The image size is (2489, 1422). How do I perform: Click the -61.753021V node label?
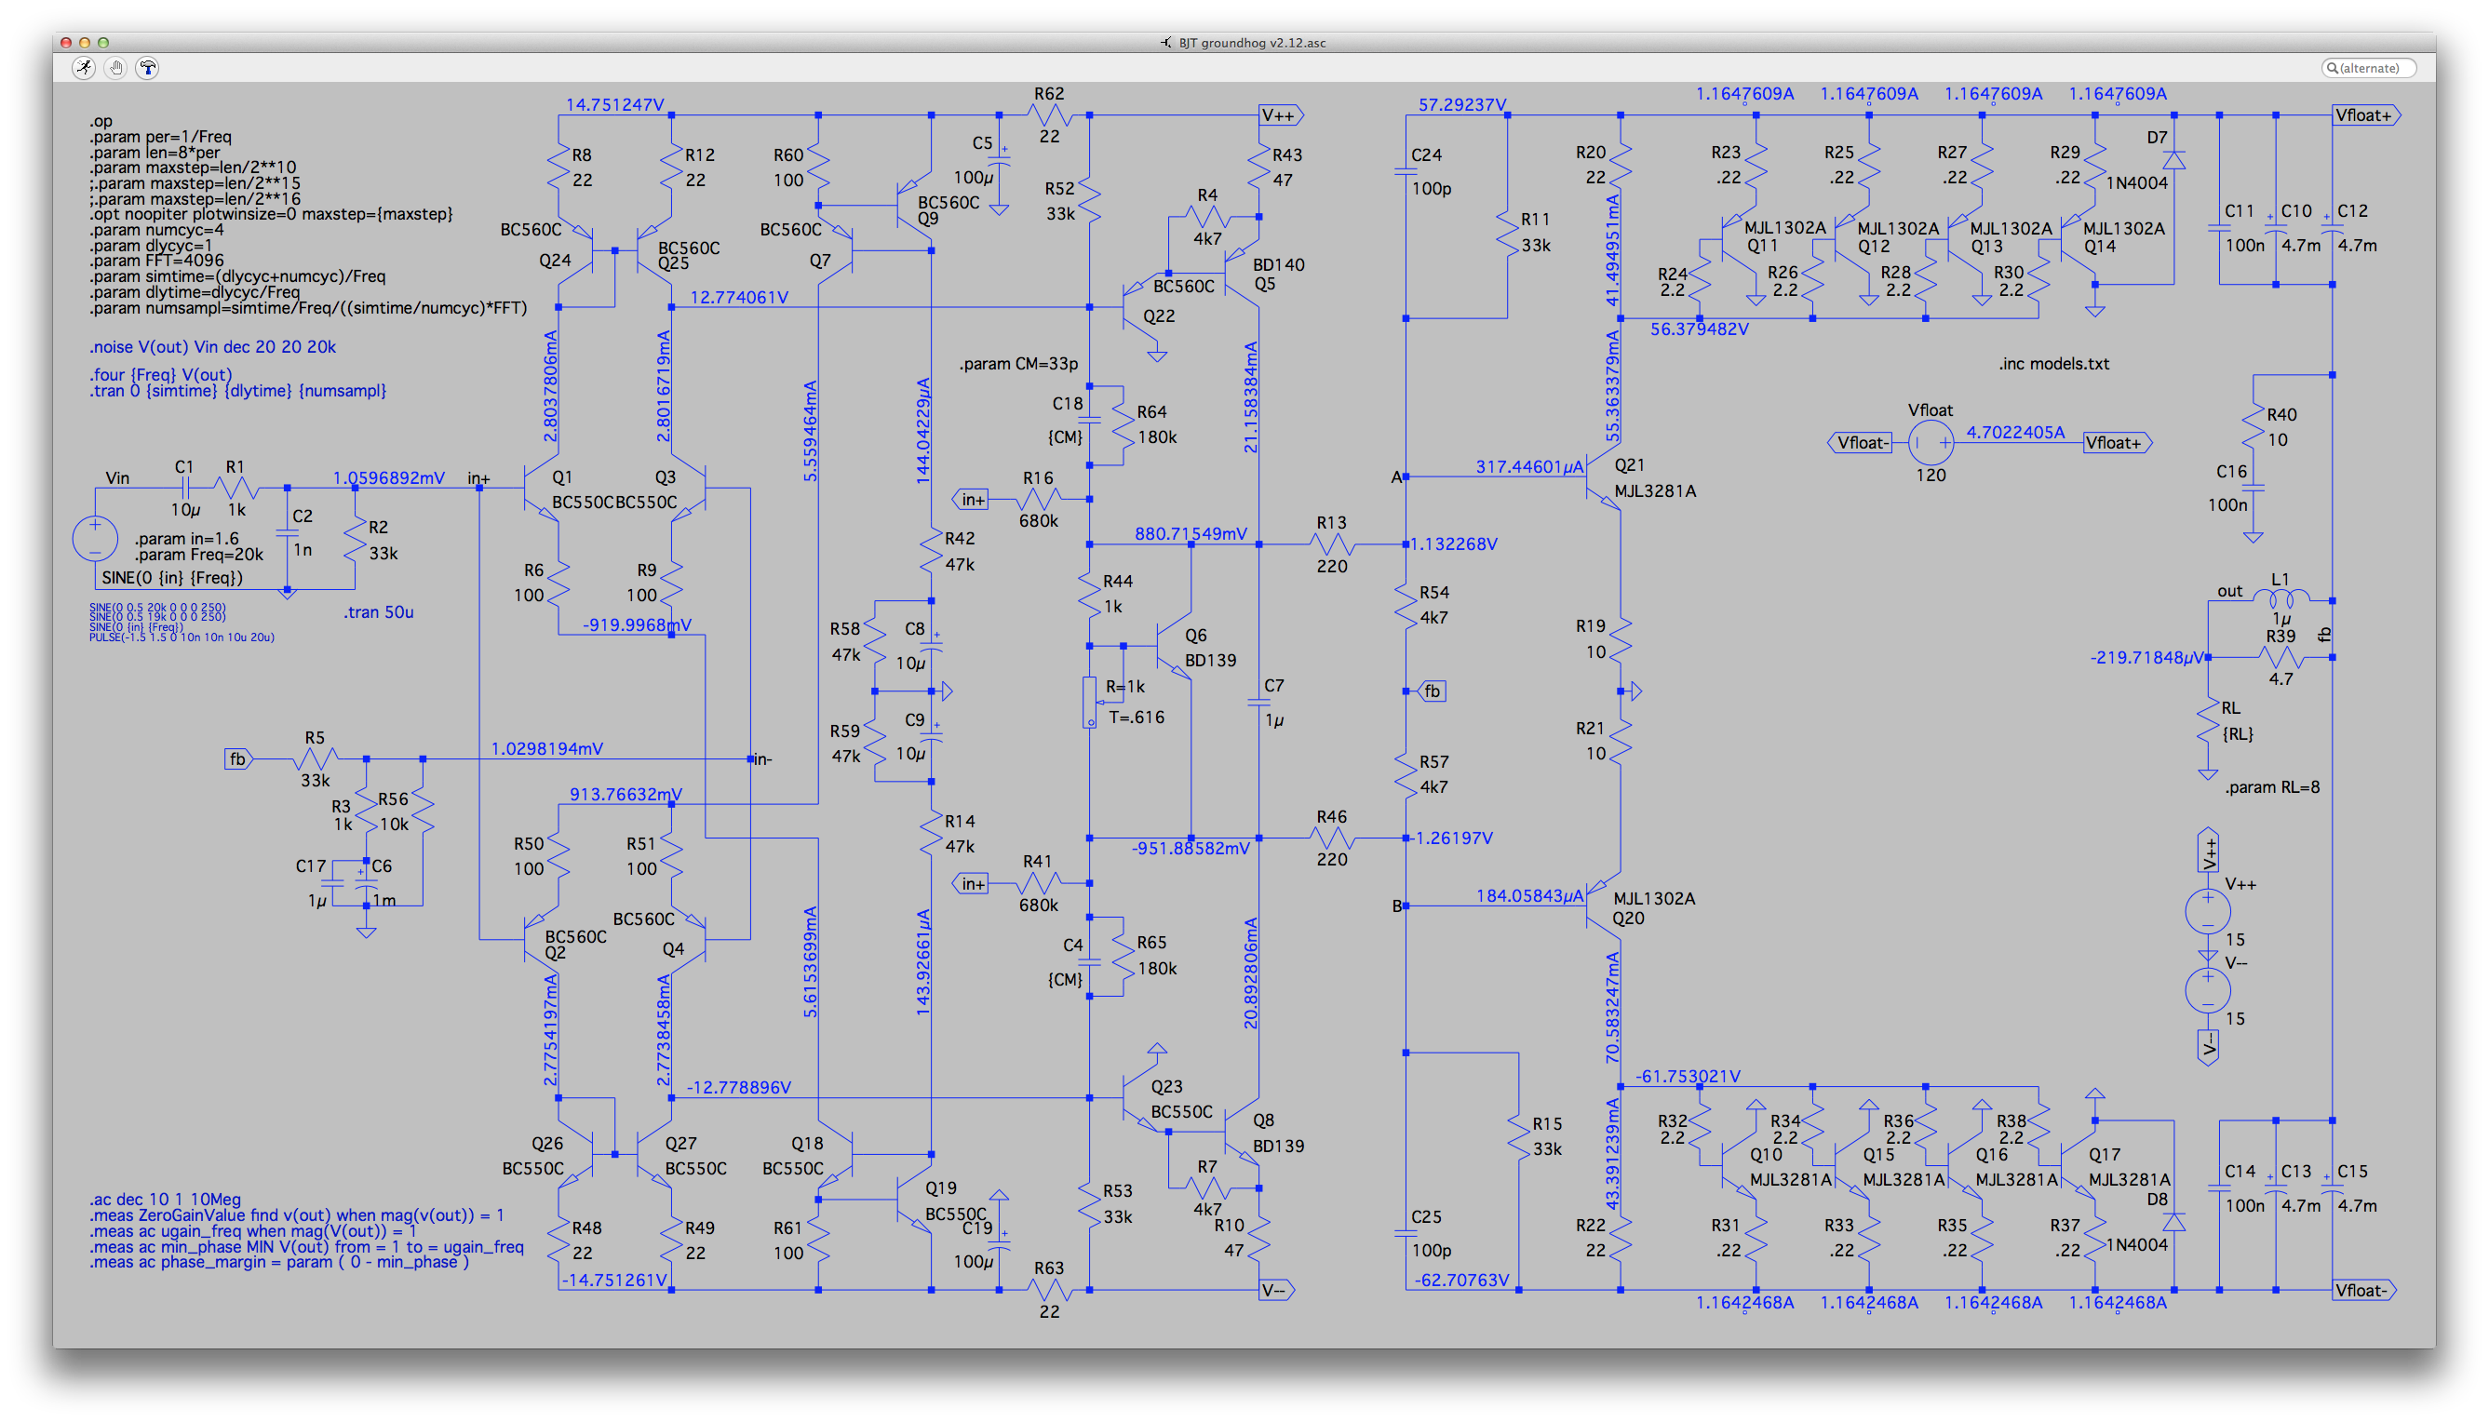1687,1075
